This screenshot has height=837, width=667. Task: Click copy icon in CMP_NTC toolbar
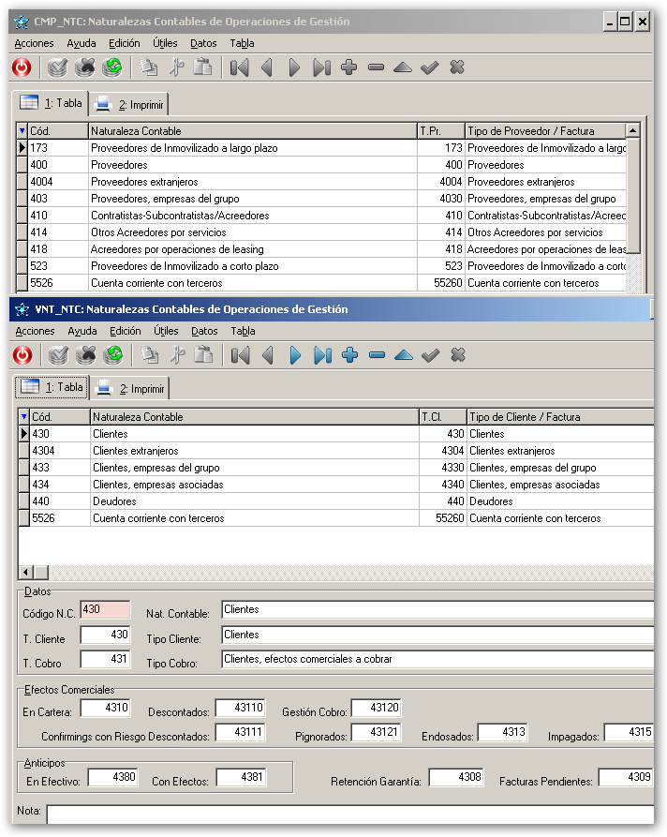point(148,67)
